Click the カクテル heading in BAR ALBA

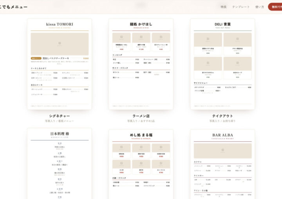tap(198, 162)
